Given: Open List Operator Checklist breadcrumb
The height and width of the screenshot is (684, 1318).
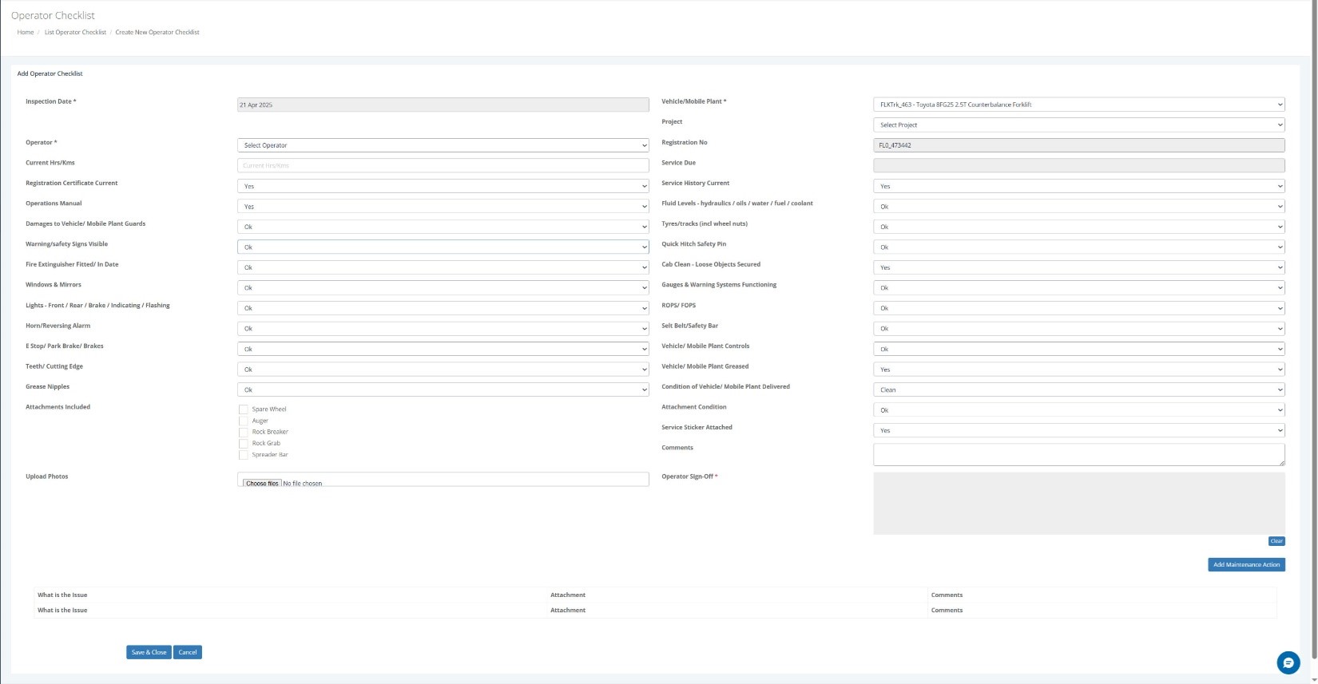Looking at the screenshot, I should (x=75, y=33).
